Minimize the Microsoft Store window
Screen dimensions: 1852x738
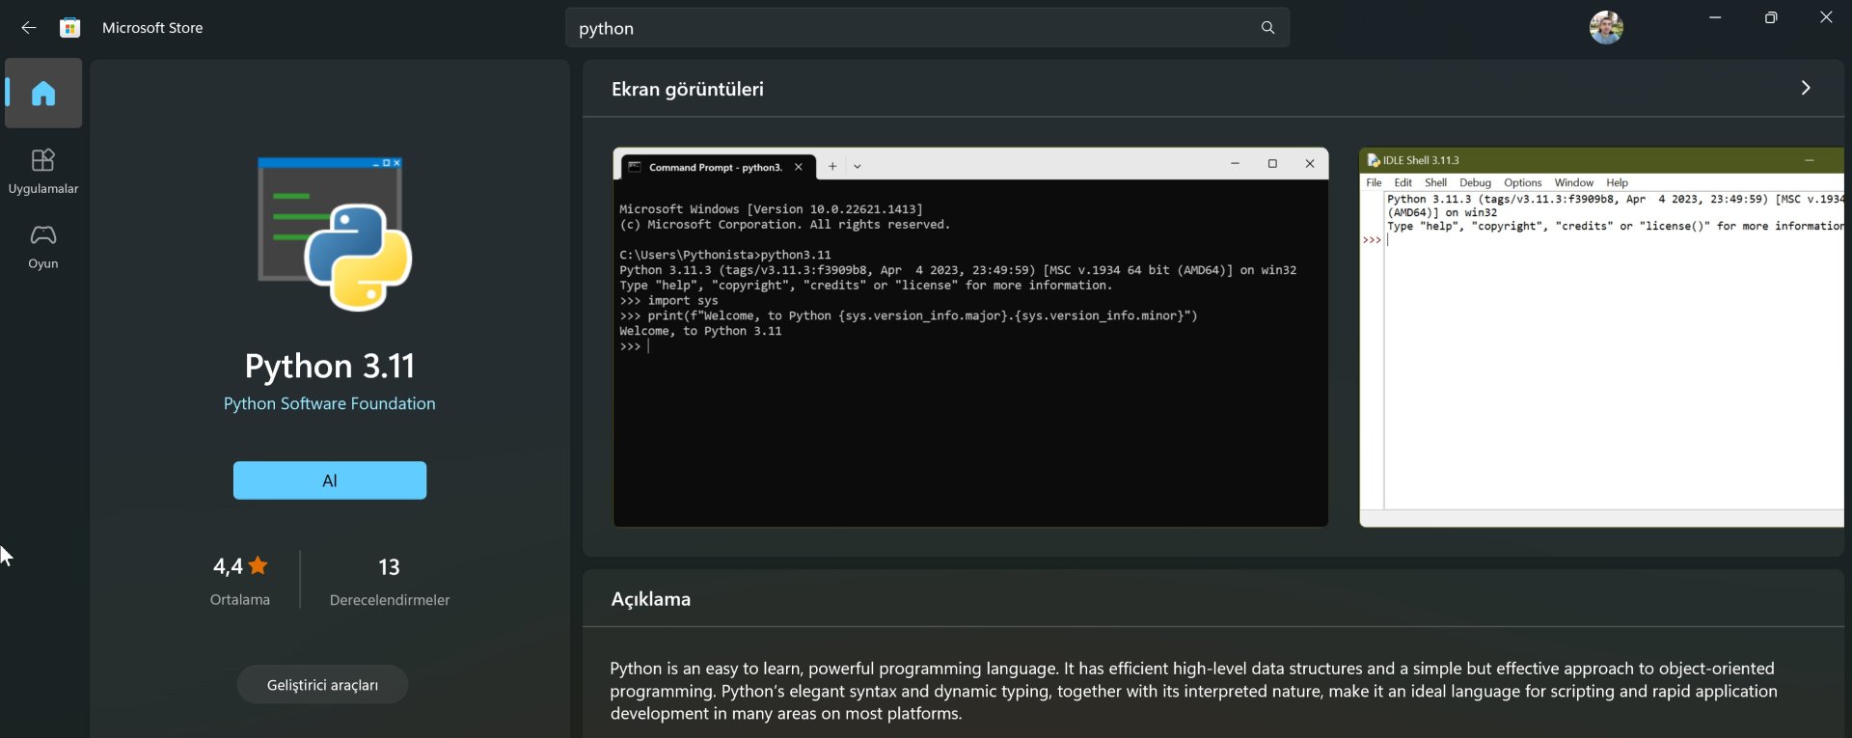pyautogui.click(x=1715, y=17)
